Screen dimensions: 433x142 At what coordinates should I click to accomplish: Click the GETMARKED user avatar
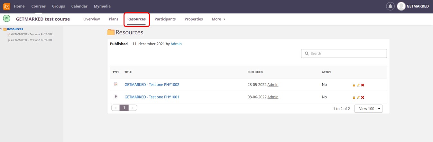click(x=401, y=6)
